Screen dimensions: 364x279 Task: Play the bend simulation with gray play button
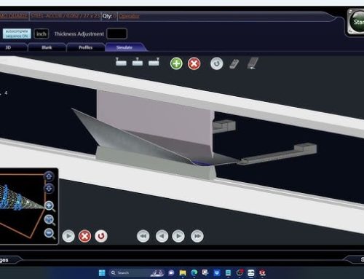pos(68,236)
